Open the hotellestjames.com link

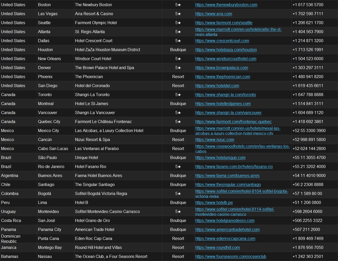pos(223,104)
